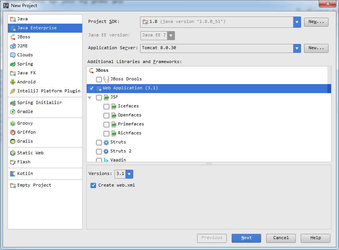Screen dimensions: 339x250
Task: Click the Clouds project icon
Action: click(x=13, y=55)
